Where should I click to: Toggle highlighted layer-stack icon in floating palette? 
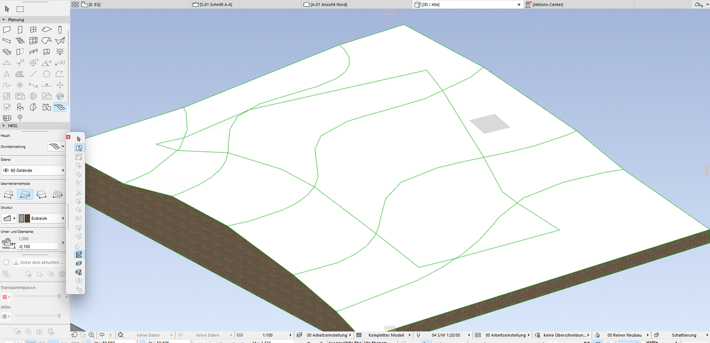79,254
